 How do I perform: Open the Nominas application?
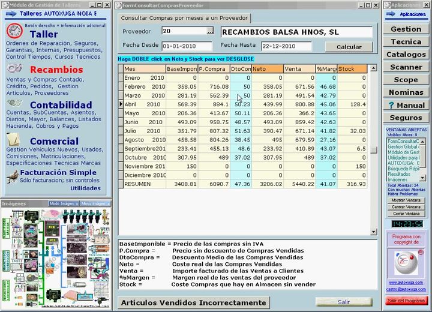406,92
